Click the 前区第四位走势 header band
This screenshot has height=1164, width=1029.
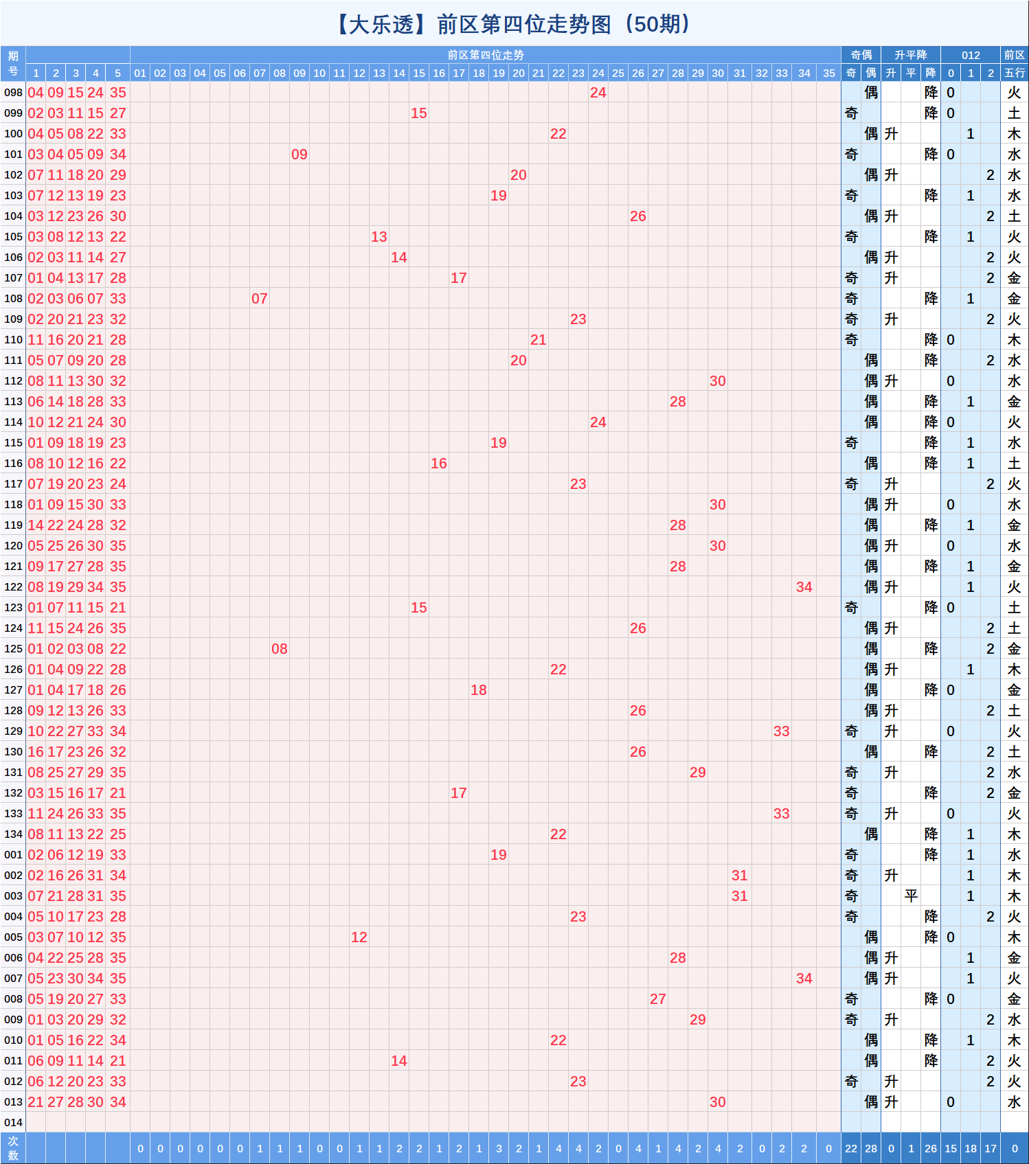point(486,55)
